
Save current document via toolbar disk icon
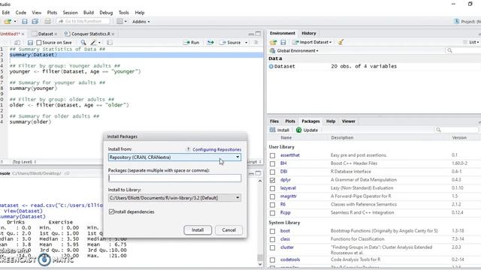(x=25, y=22)
